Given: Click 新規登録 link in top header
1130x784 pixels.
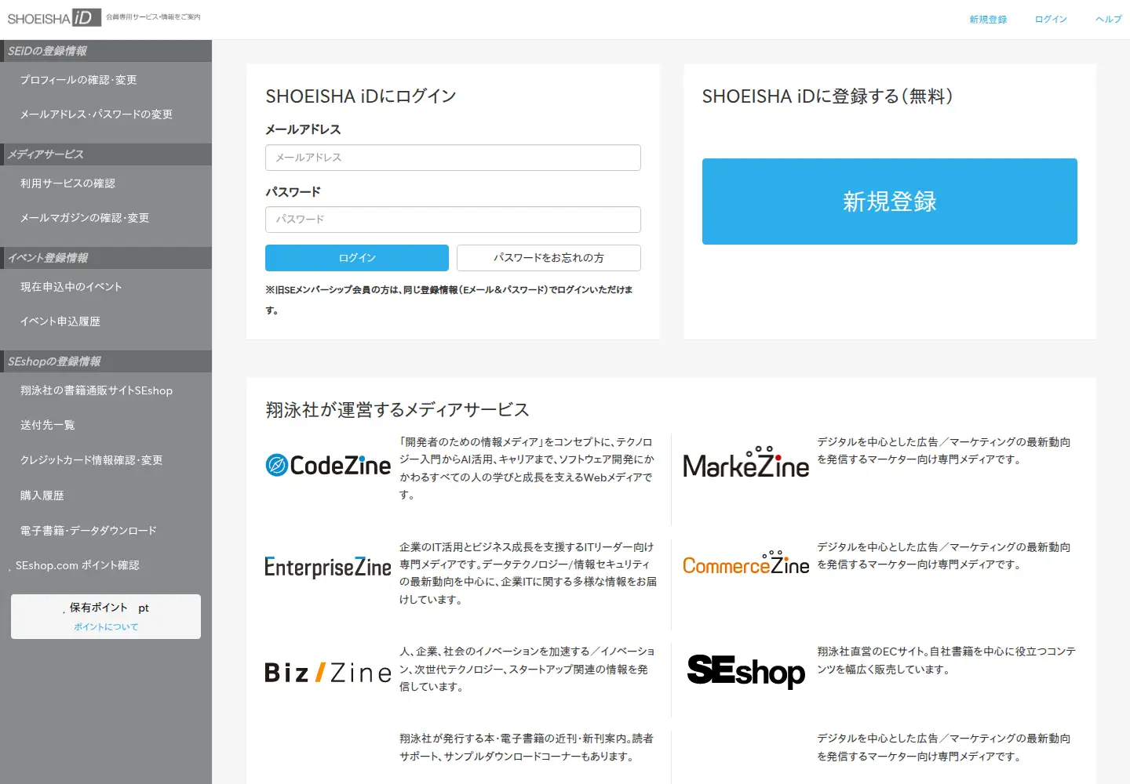Looking at the screenshot, I should pos(988,20).
